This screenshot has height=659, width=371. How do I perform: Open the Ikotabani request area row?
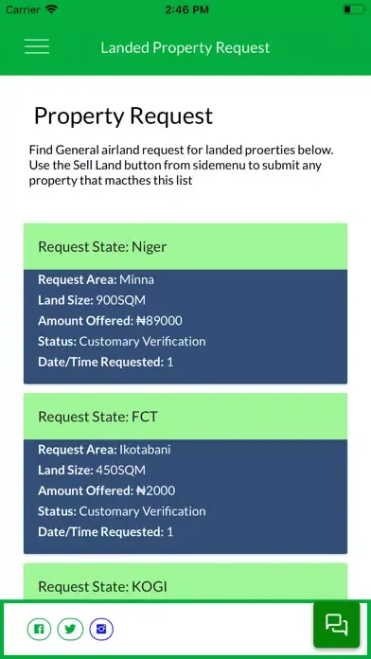tap(105, 450)
